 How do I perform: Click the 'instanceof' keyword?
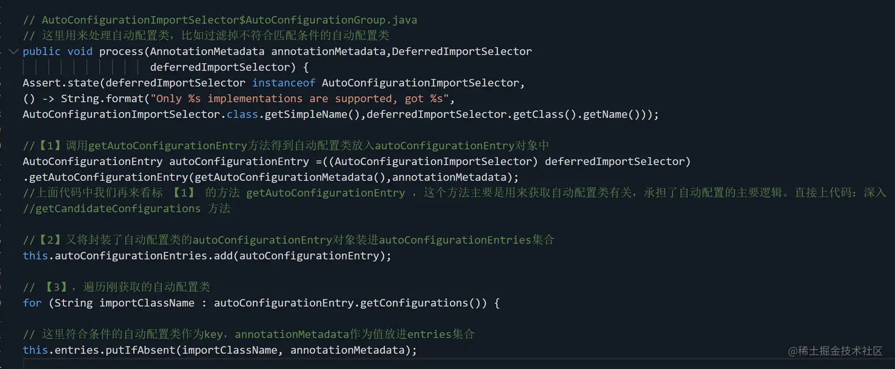[284, 83]
